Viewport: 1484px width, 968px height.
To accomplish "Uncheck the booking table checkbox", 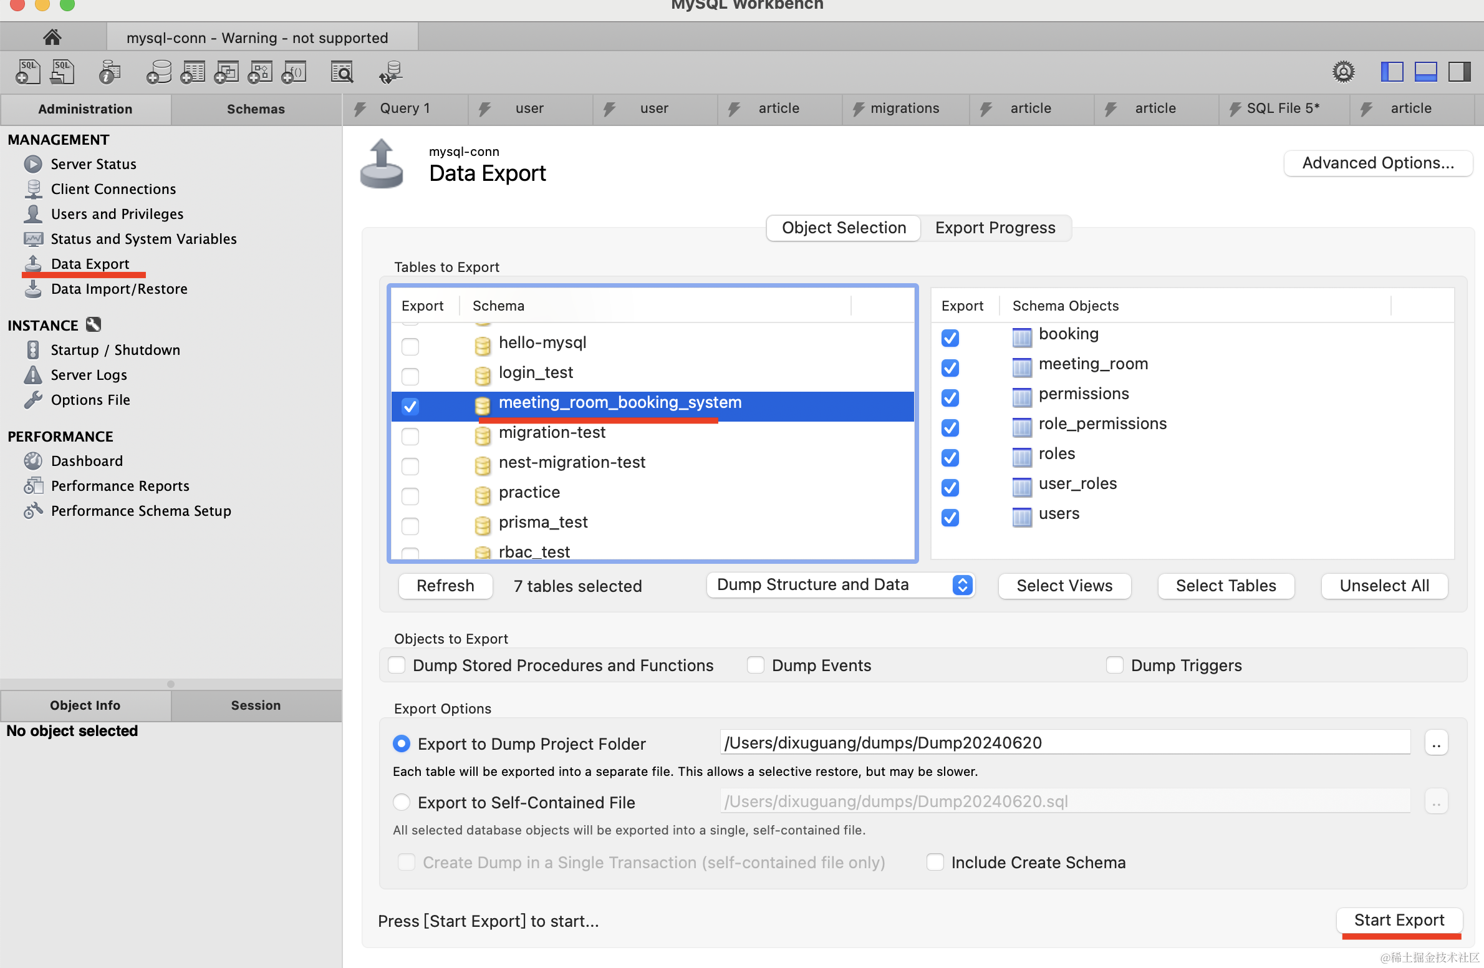I will click(950, 338).
